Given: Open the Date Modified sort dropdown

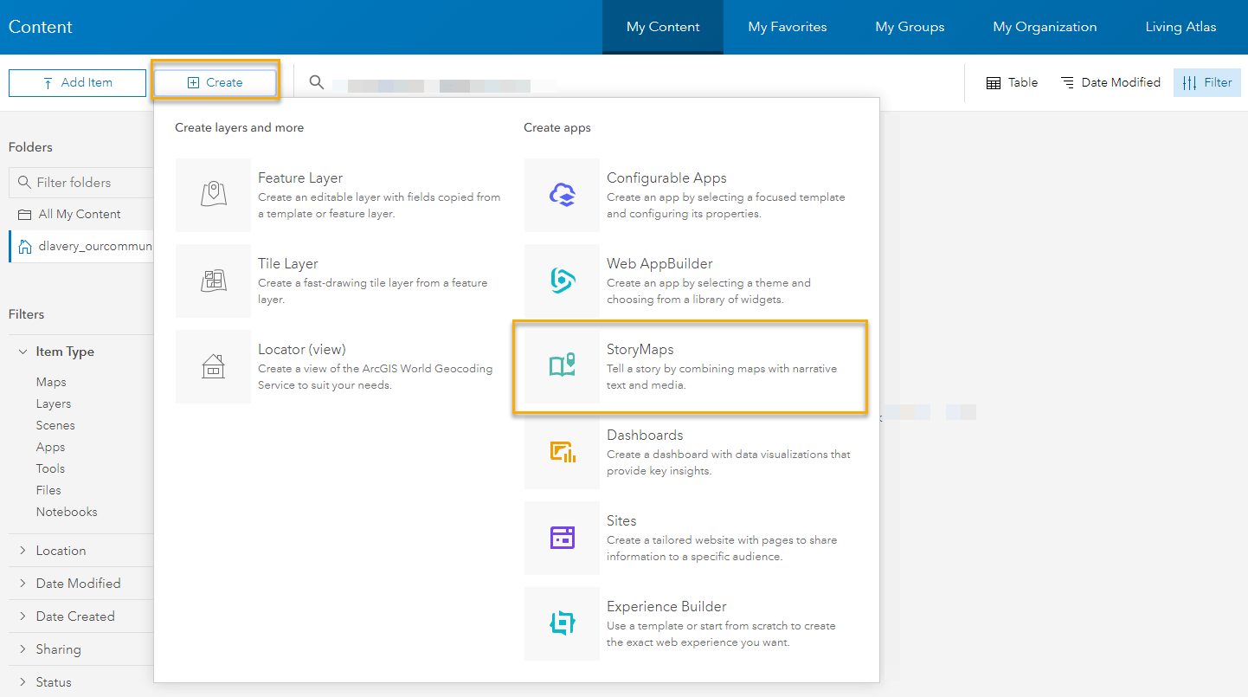Looking at the screenshot, I should [x=1110, y=82].
